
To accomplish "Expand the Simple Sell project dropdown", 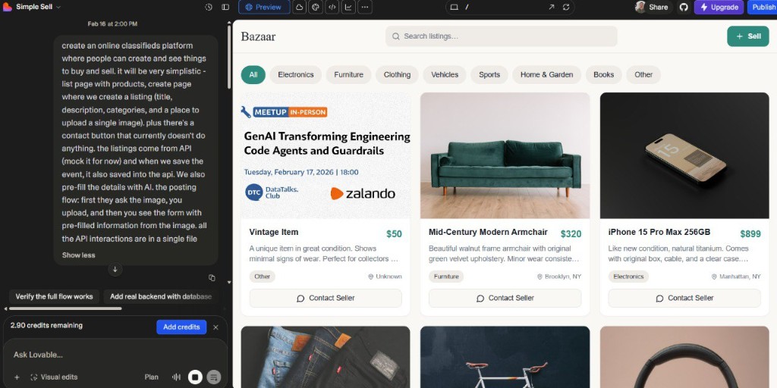I will tap(39, 8).
